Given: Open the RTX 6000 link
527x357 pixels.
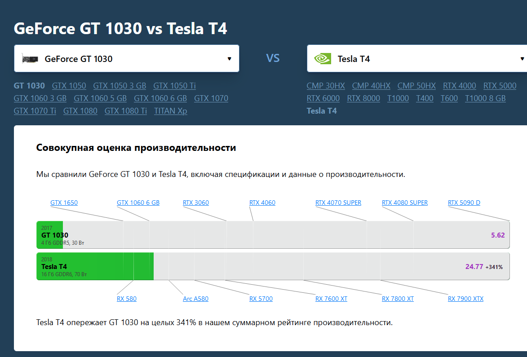Looking at the screenshot, I should click(323, 98).
